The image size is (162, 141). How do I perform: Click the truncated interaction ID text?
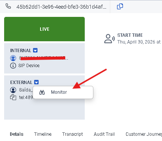[x=61, y=7]
